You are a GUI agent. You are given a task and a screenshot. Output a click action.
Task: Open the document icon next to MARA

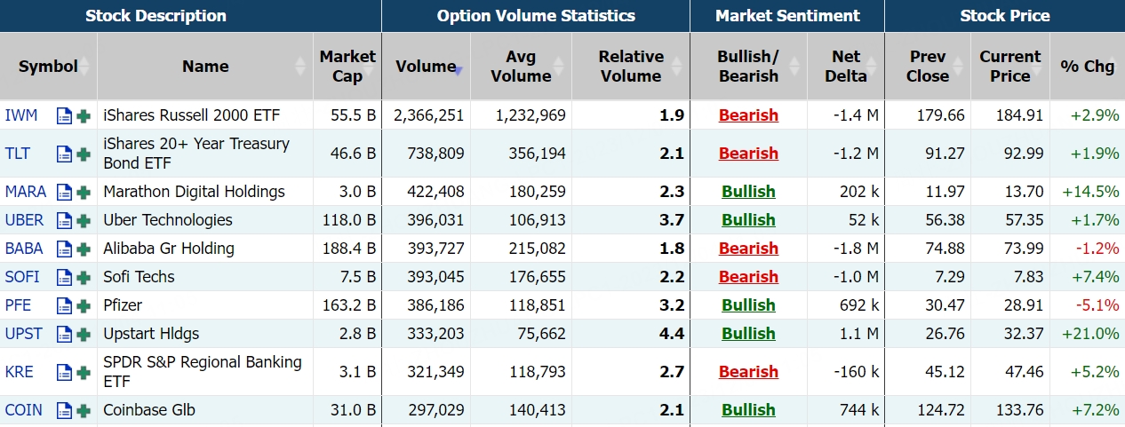(64, 192)
